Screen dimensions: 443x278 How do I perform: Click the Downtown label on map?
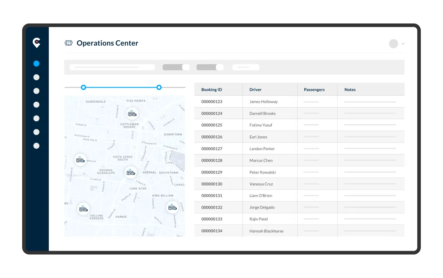173,134
